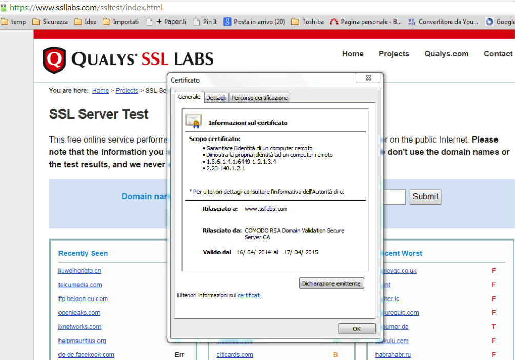The image size is (515, 360).
Task: Select the Generale tab
Action: pyautogui.click(x=189, y=97)
